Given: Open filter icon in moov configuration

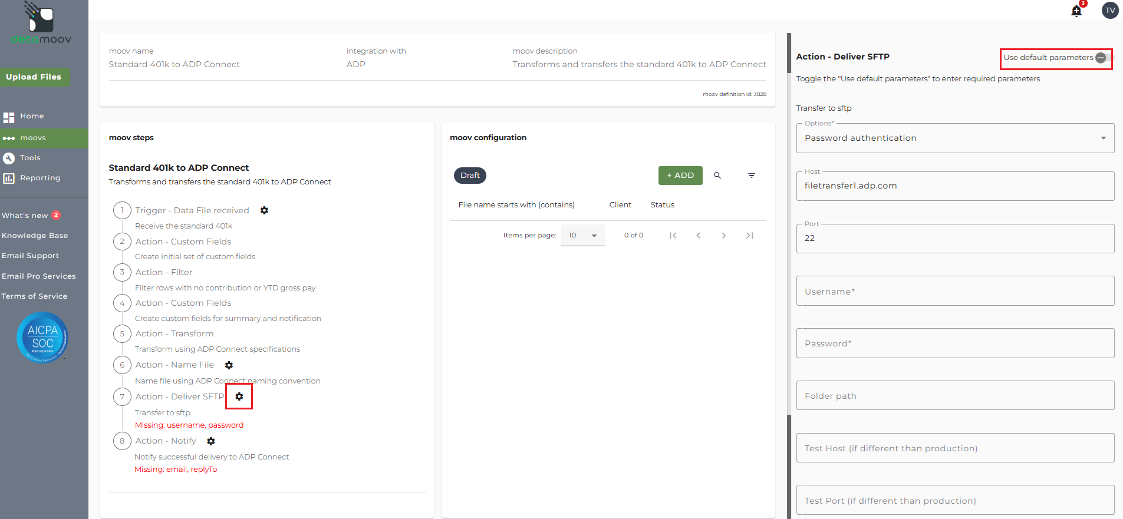Looking at the screenshot, I should (x=752, y=176).
